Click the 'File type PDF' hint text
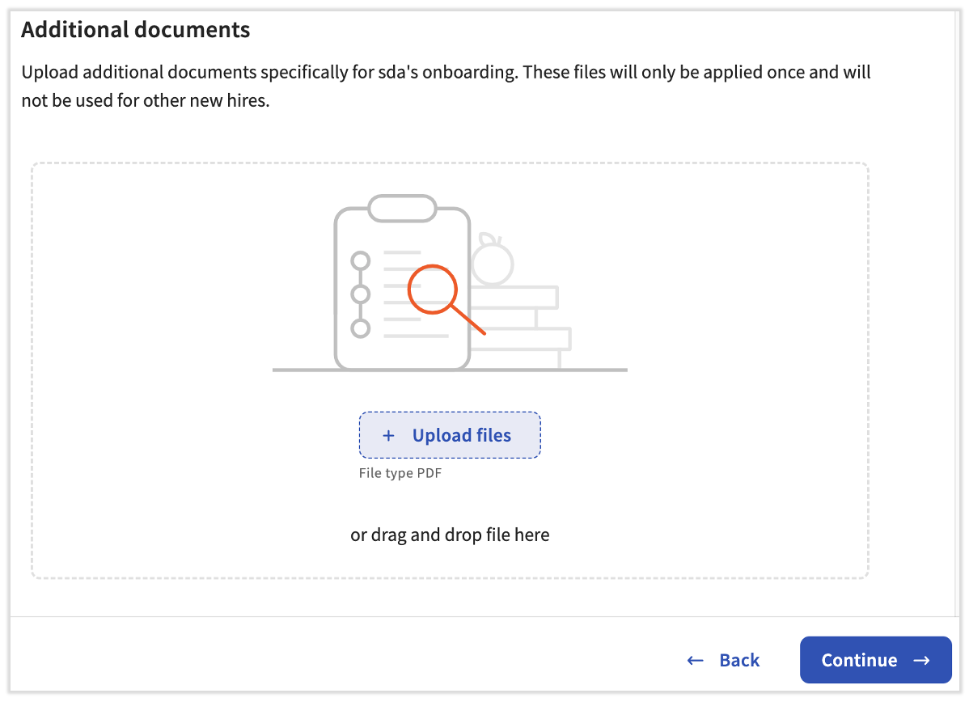Viewport: 969px width, 702px height. [x=400, y=473]
